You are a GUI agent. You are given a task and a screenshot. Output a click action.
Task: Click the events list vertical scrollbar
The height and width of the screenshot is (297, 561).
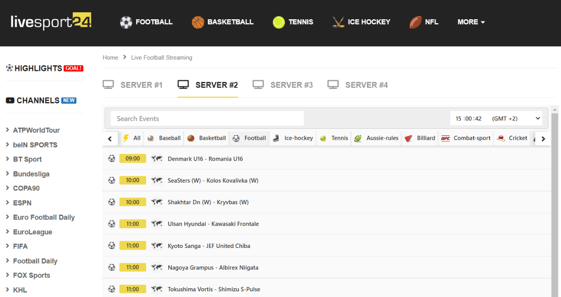point(554,206)
